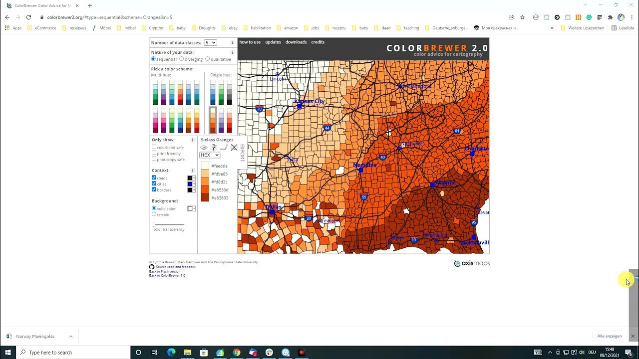Viewport: 639px width, 359px height.
Task: Open borders color picker dropdown
Action: click(x=191, y=190)
